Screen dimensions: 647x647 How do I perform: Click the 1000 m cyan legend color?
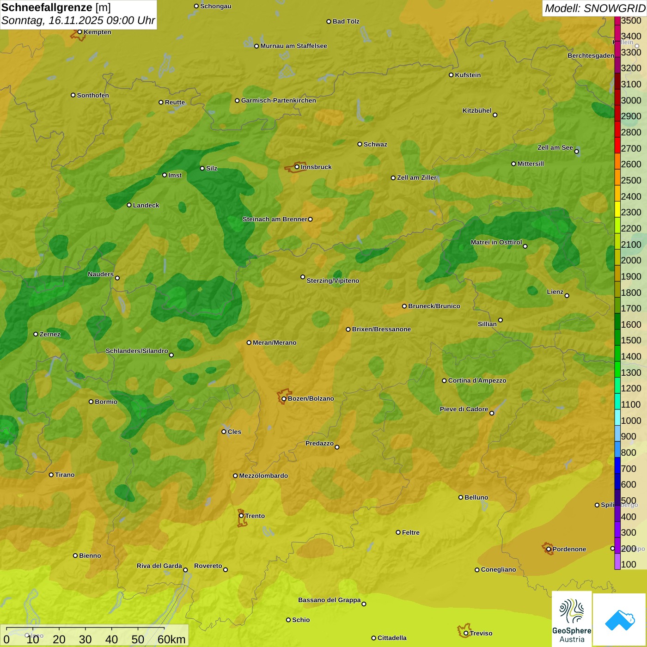pyautogui.click(x=617, y=417)
